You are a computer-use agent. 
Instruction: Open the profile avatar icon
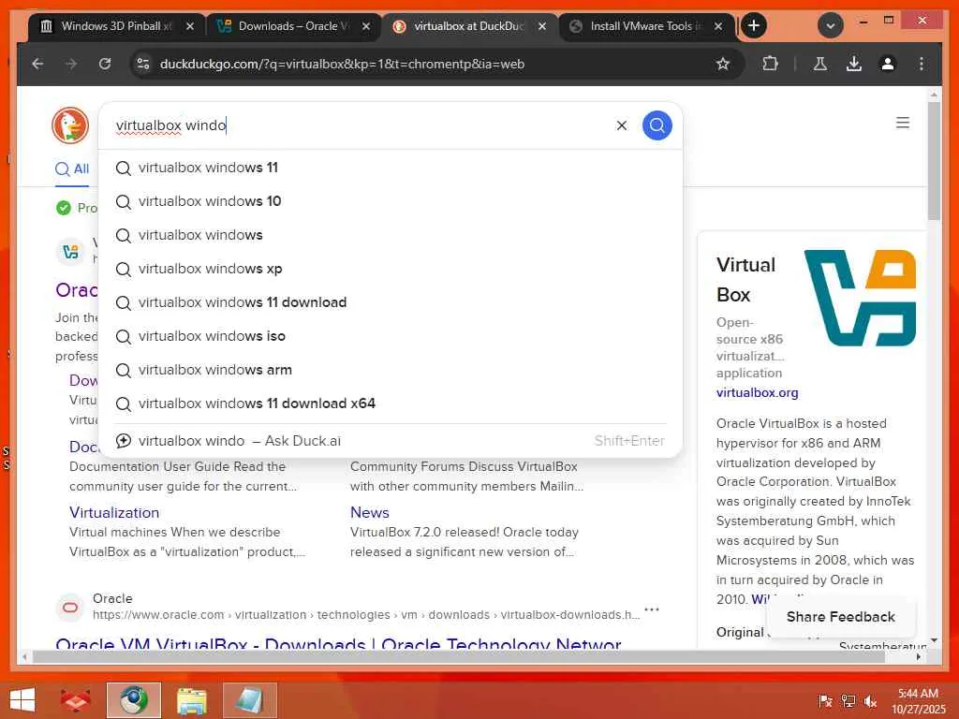pos(888,64)
